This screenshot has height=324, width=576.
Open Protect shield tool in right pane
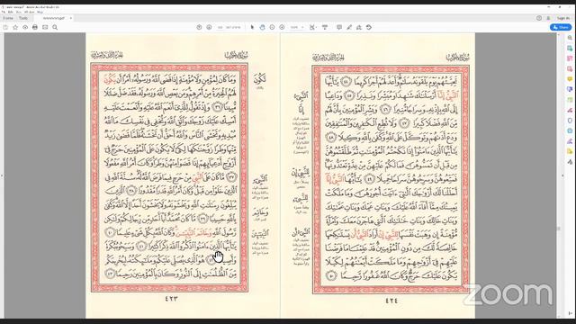point(570,120)
